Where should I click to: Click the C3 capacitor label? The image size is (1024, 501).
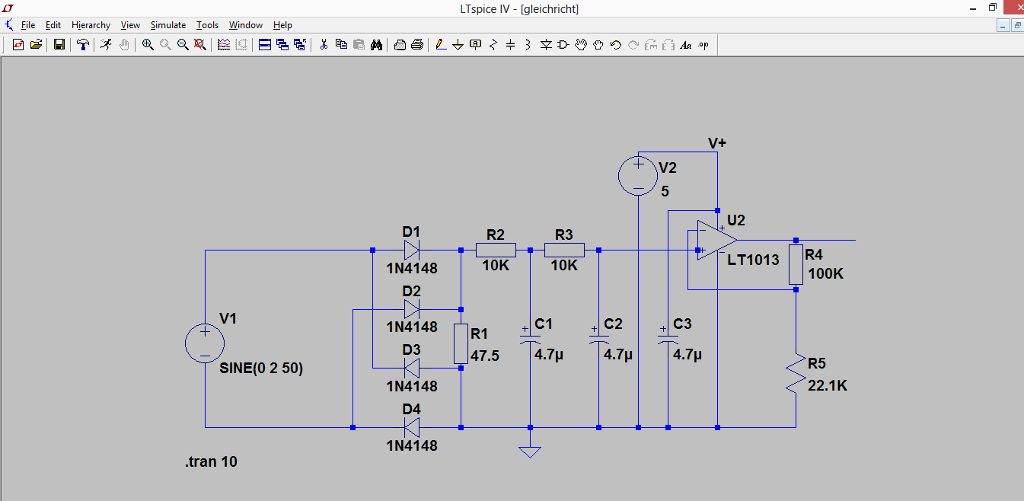(x=683, y=324)
